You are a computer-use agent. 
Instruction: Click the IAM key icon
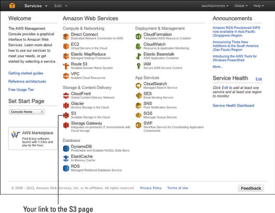click(138, 66)
